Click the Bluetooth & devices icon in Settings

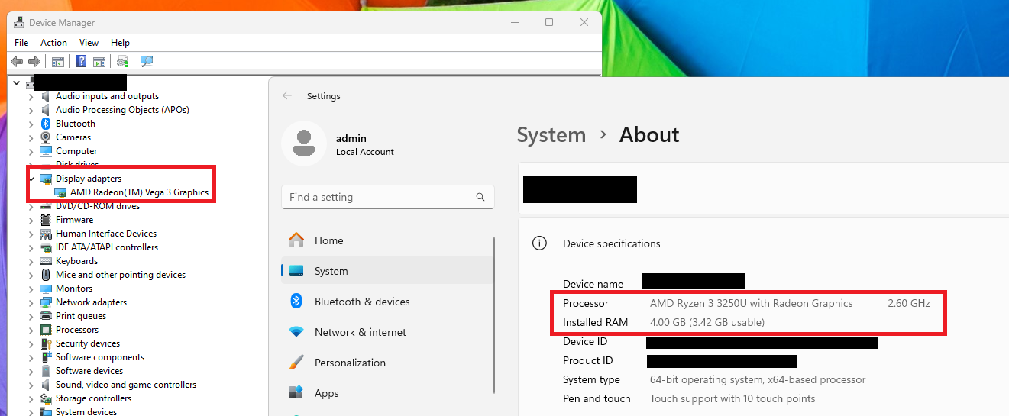pyautogui.click(x=296, y=302)
